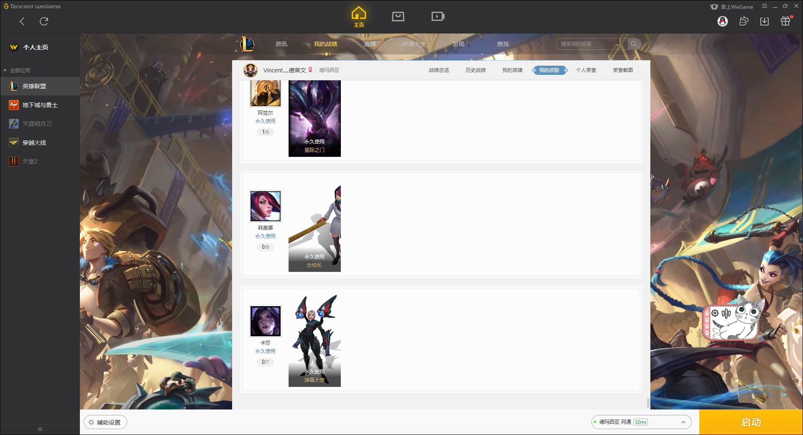
Task: Open the 历史战绩 sub-tab
Action: click(x=476, y=70)
